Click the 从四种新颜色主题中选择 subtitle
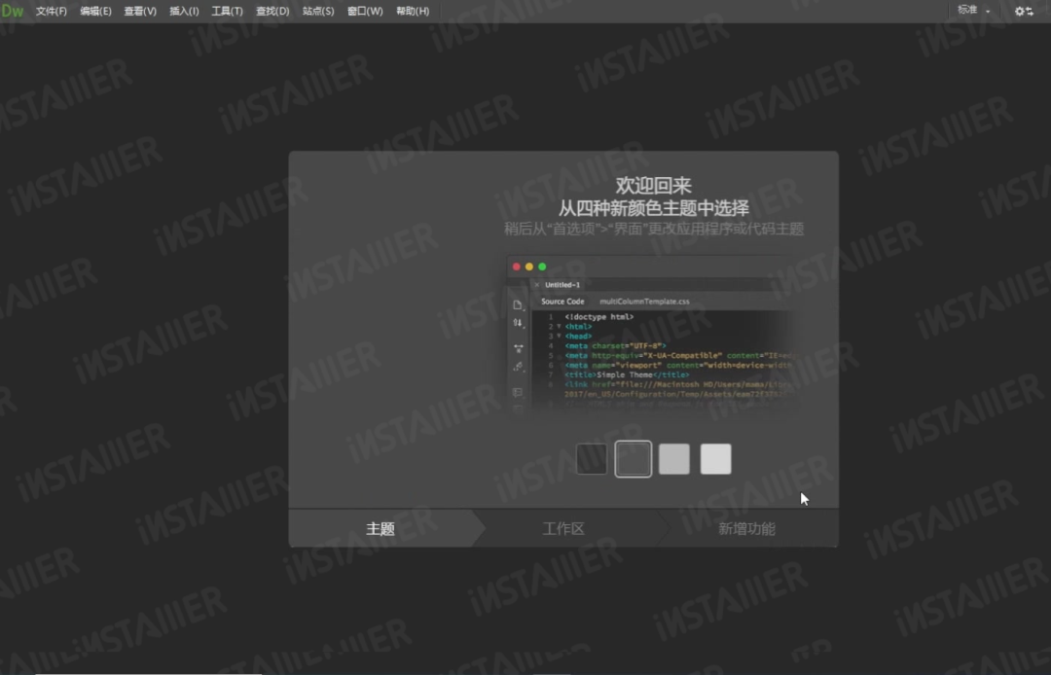The image size is (1051, 675). tap(654, 208)
